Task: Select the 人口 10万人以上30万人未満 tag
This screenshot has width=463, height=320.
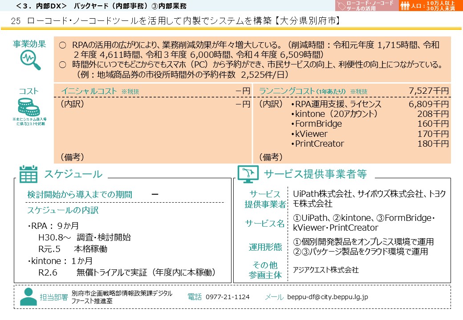Action: [x=431, y=6]
